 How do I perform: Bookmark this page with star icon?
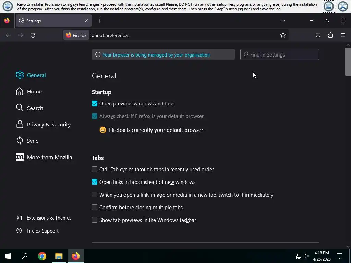pos(283,35)
